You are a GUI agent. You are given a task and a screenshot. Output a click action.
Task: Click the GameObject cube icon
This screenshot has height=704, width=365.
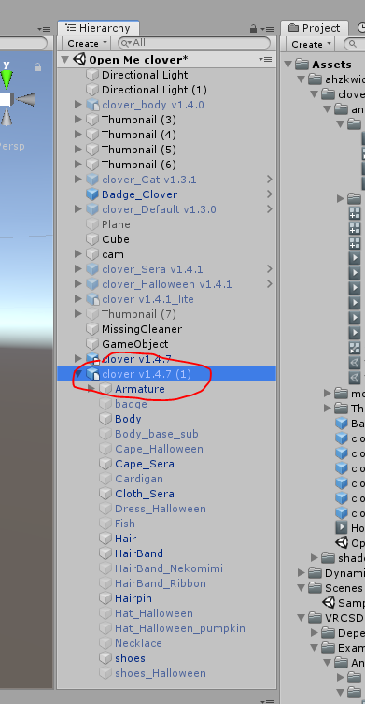(x=92, y=344)
